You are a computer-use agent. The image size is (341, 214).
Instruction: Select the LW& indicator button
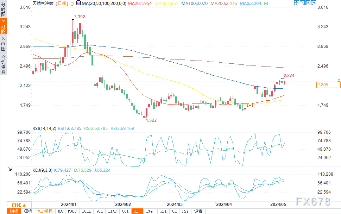150,211
